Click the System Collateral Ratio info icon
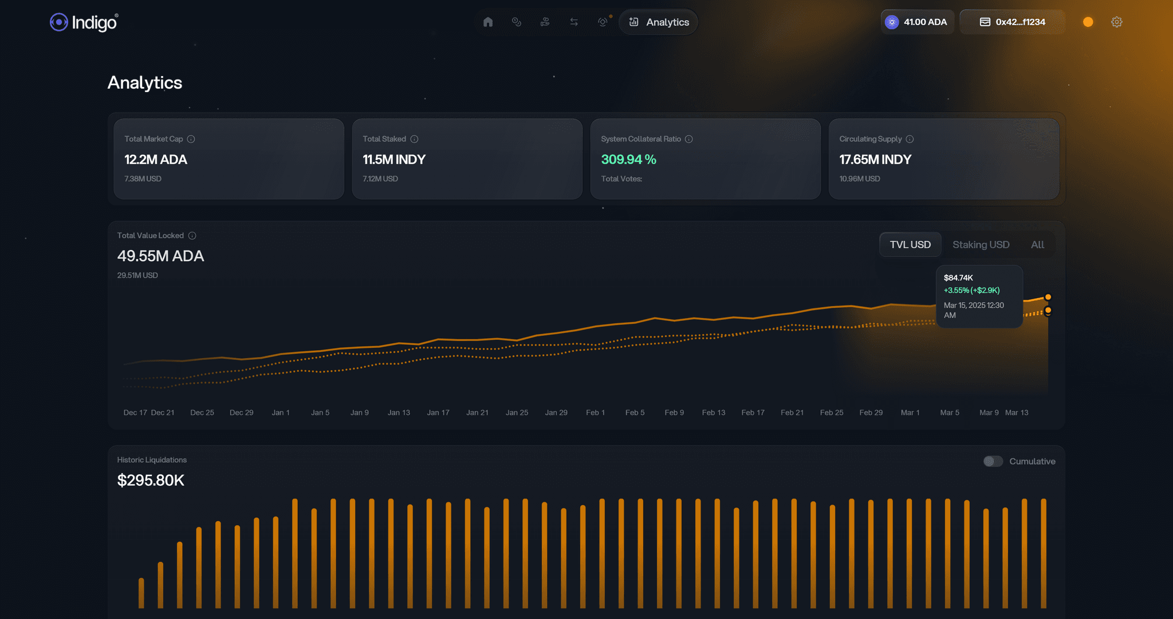Viewport: 1173px width, 619px height. click(688, 138)
